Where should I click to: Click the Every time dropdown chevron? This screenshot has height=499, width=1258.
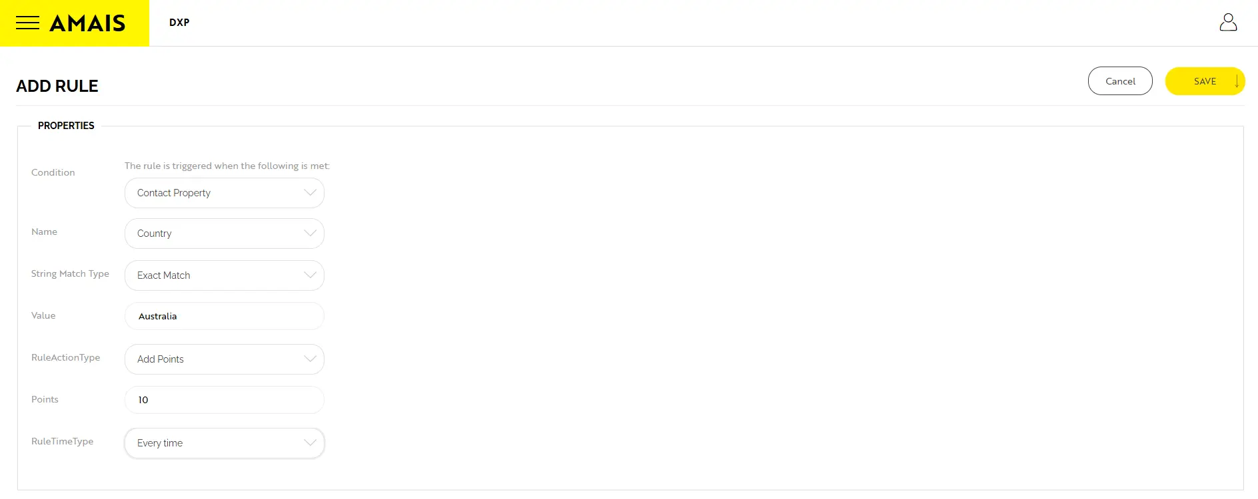click(310, 443)
